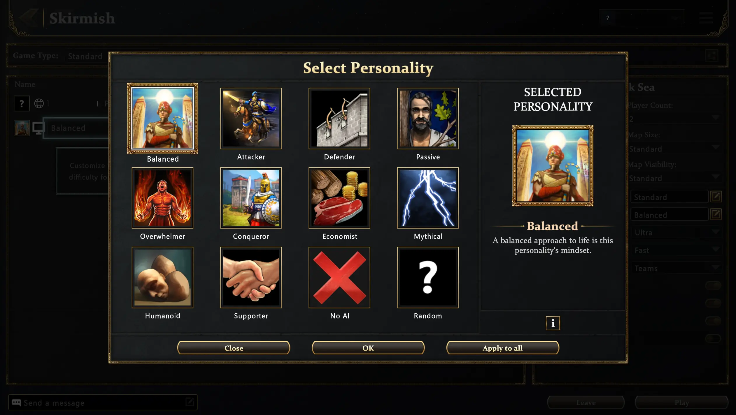Screen dimensions: 736x415
Task: Pick the Random question mark icon
Action: click(428, 277)
